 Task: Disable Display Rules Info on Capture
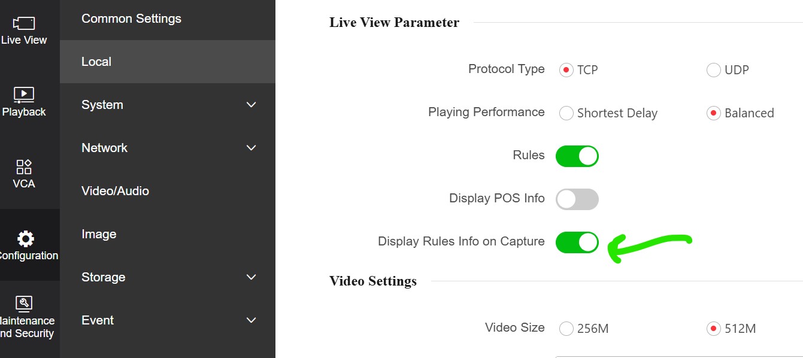tap(577, 242)
